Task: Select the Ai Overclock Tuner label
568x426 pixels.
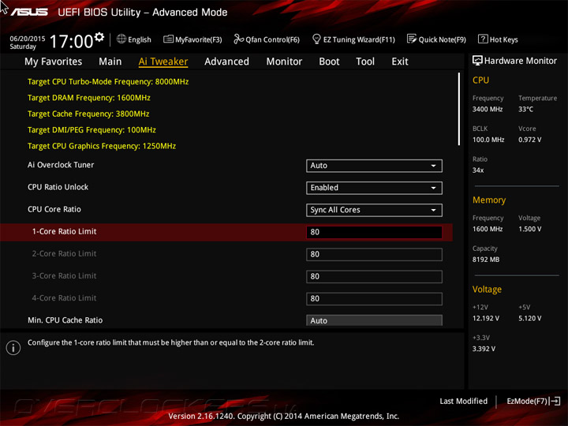Action: (x=61, y=165)
